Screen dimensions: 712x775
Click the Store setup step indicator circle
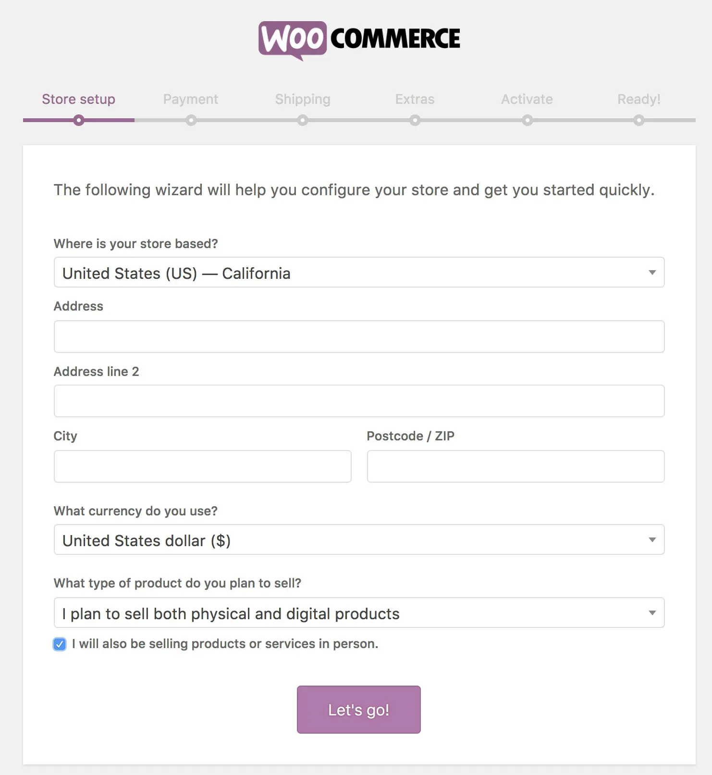click(x=79, y=120)
